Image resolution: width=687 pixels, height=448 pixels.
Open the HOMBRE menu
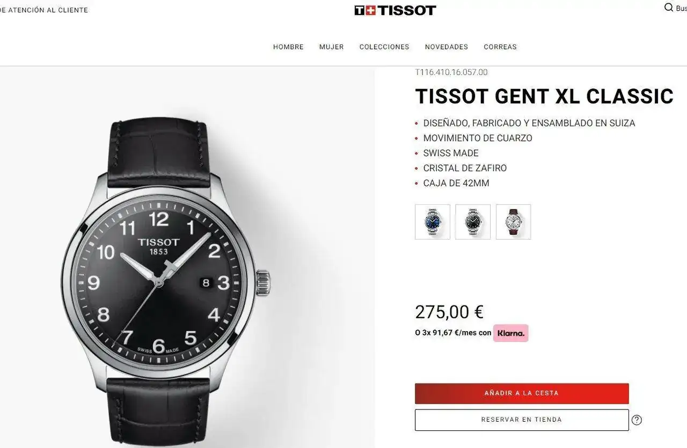(x=288, y=47)
